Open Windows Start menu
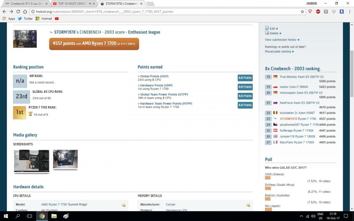 (x=6, y=216)
